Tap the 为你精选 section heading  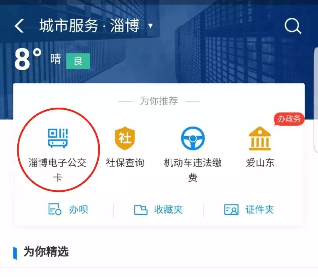[46, 252]
